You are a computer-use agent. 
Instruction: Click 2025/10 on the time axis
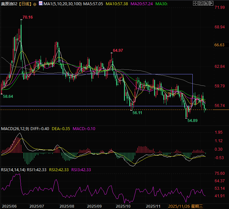click(124, 206)
